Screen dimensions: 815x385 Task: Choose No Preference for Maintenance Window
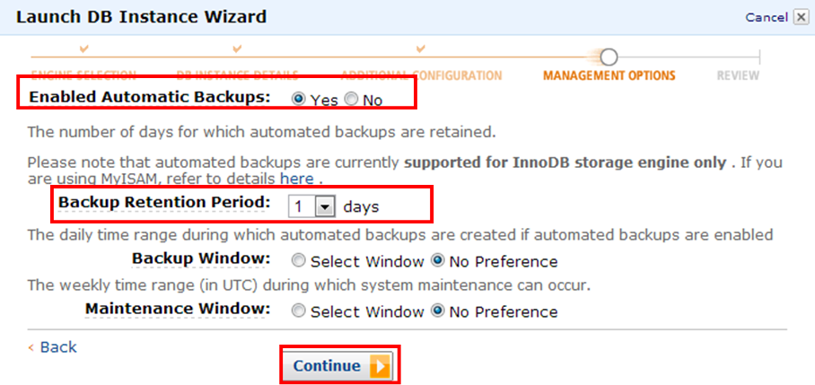438,311
